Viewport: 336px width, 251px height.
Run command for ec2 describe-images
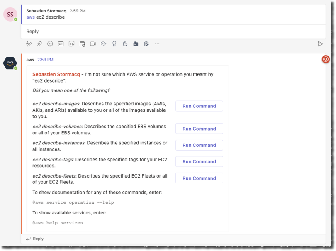pyautogui.click(x=199, y=106)
